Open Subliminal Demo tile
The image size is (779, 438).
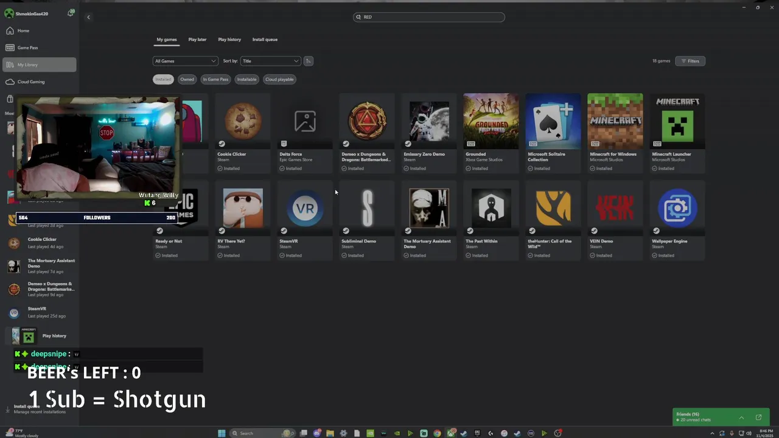(x=367, y=220)
